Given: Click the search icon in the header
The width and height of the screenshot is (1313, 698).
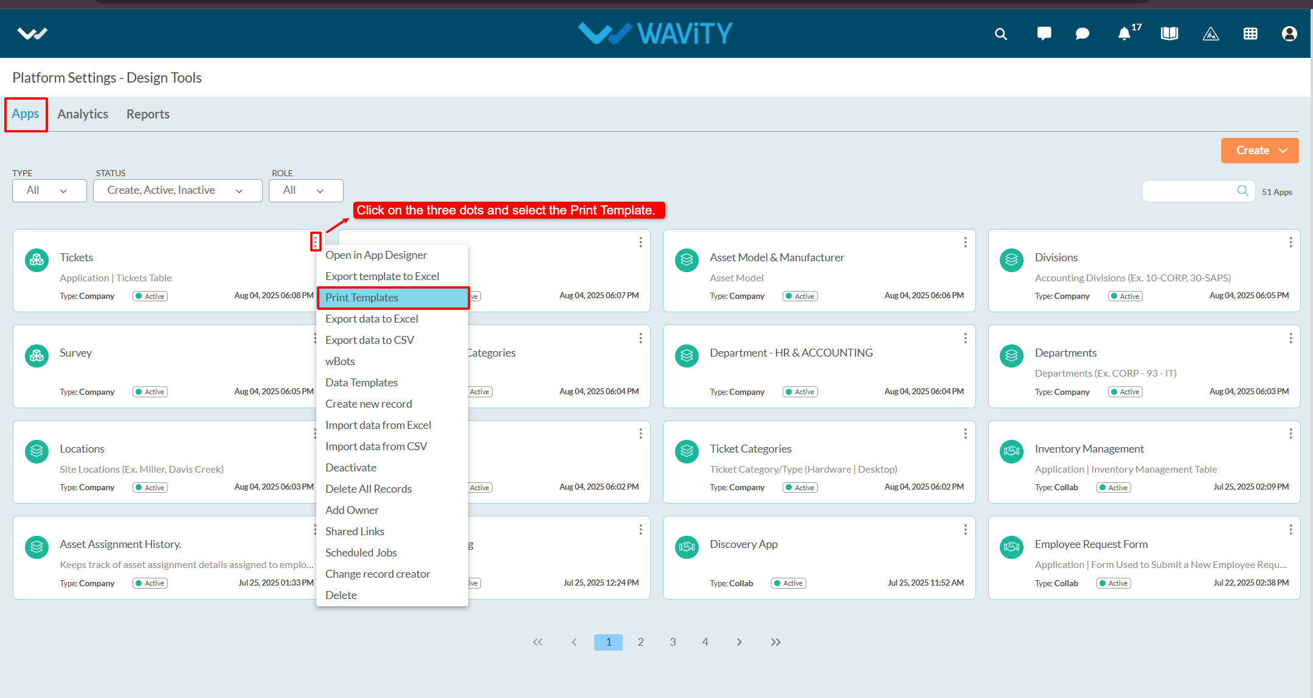Looking at the screenshot, I should pos(1000,34).
